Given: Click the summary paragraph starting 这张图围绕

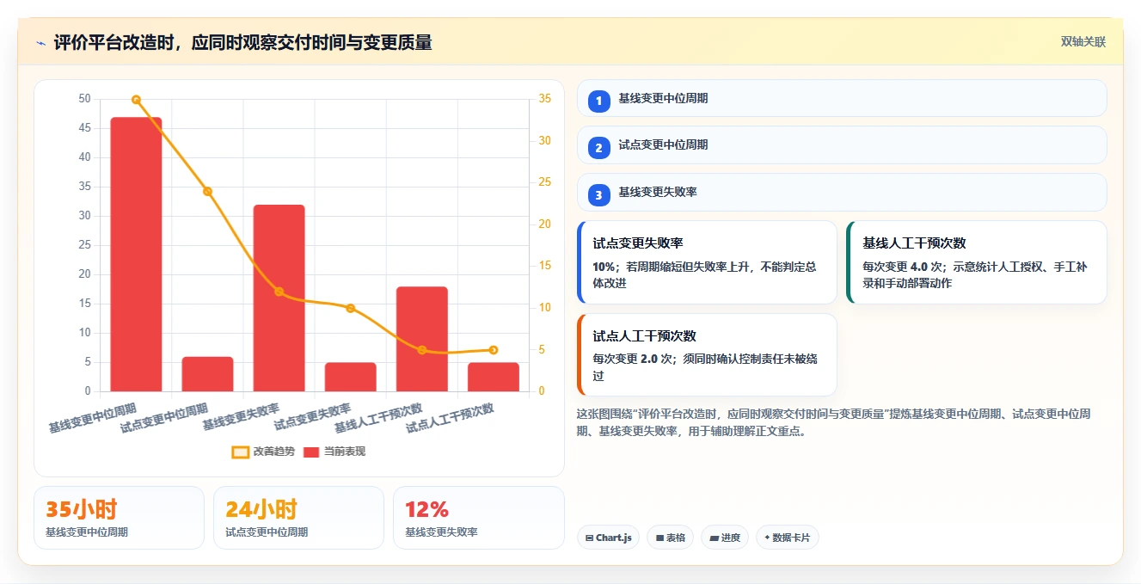Looking at the screenshot, I should coord(834,423).
